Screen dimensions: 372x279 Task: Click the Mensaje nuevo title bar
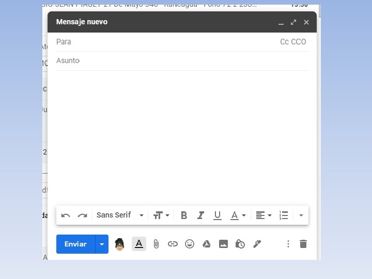pos(182,22)
